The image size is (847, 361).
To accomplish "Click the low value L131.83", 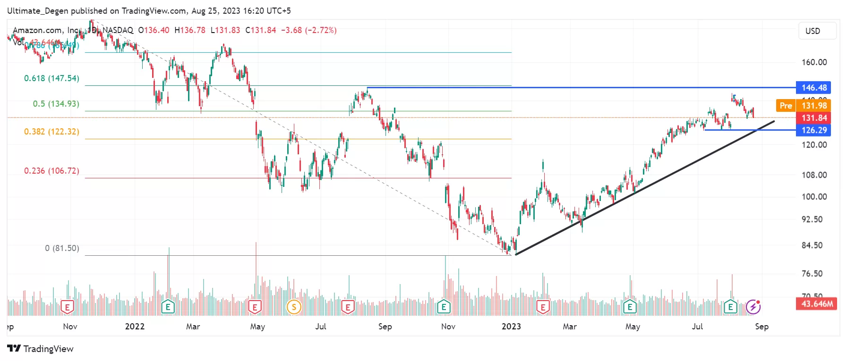I will tap(225, 30).
